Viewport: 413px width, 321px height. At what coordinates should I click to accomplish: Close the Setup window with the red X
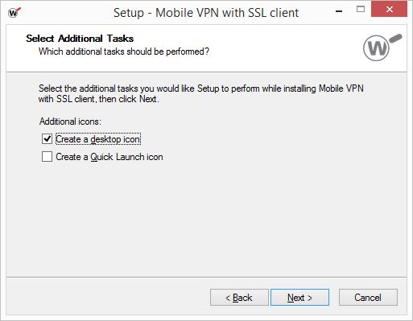pyautogui.click(x=389, y=9)
